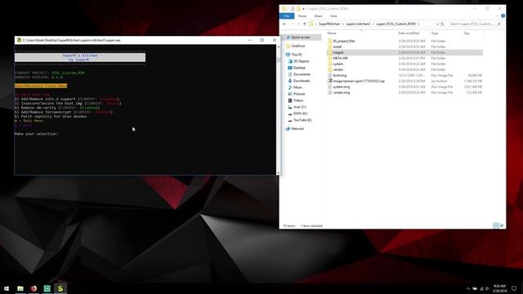523x294 pixels.
Task: Switch to the Share ribbon tab
Action: pyautogui.click(x=318, y=16)
